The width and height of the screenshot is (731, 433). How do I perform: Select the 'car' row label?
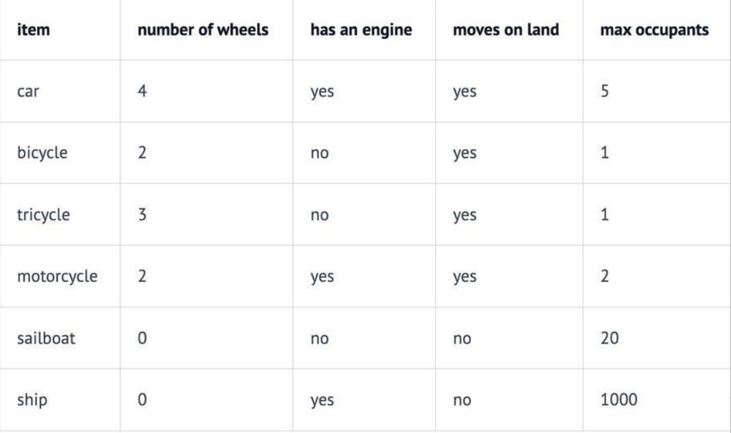point(28,91)
